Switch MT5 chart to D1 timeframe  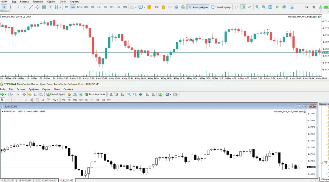(105, 7)
